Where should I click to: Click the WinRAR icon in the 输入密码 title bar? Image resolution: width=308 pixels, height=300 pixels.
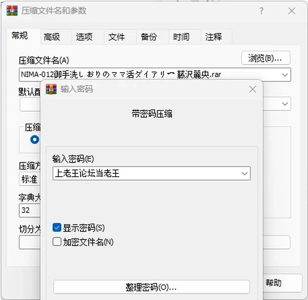[51, 89]
